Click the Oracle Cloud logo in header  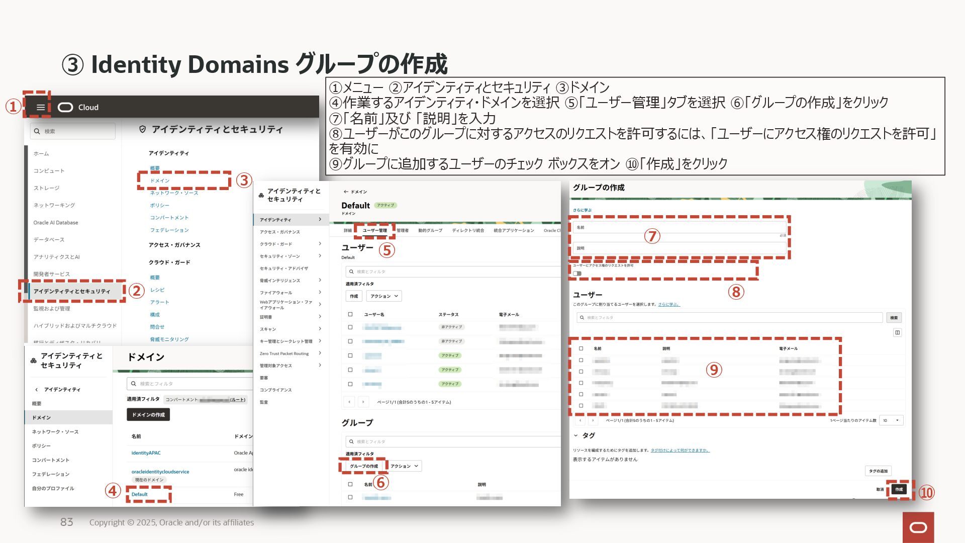coord(65,107)
